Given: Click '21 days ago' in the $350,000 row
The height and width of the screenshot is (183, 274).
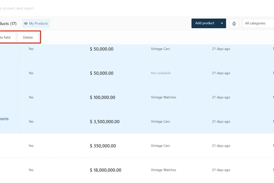Looking at the screenshot, I should pyautogui.click(x=221, y=146).
